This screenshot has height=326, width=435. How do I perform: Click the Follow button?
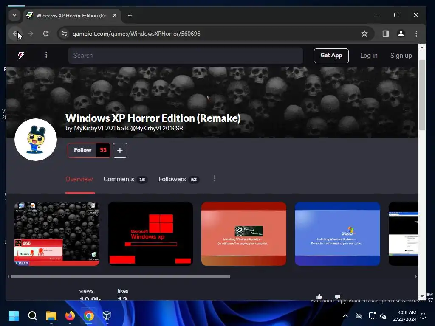click(83, 150)
